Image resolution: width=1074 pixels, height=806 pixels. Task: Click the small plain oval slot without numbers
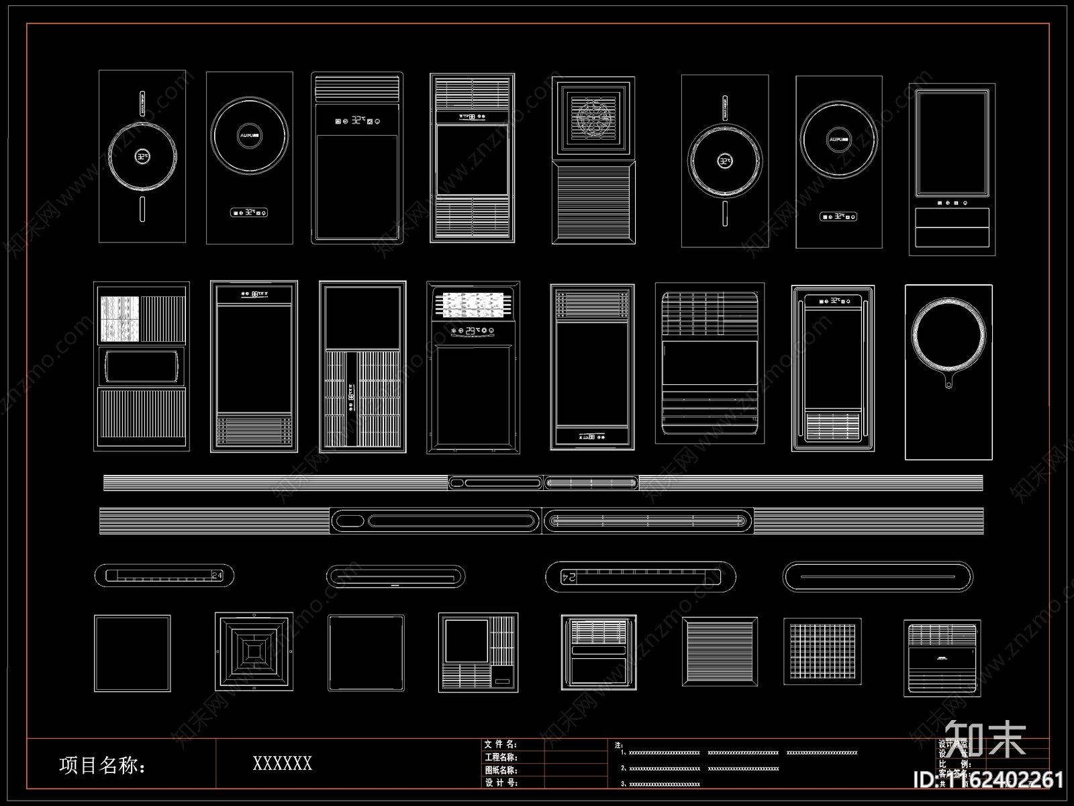(x=395, y=576)
